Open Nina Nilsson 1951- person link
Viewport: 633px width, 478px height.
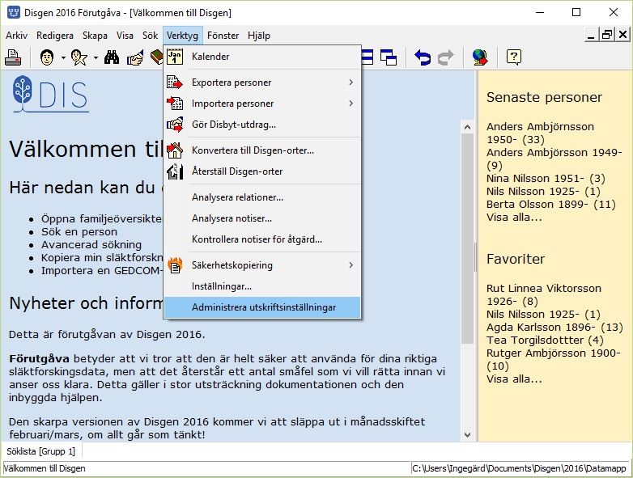546,178
